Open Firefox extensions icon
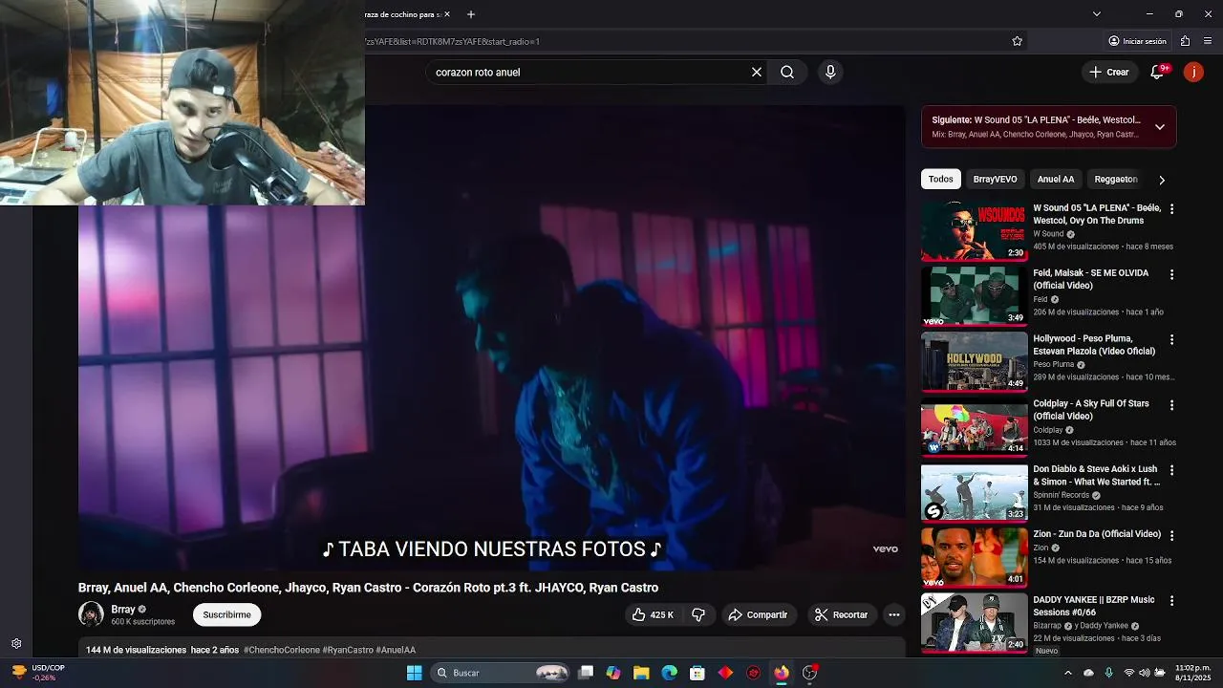The height and width of the screenshot is (688, 1223). click(x=1185, y=41)
